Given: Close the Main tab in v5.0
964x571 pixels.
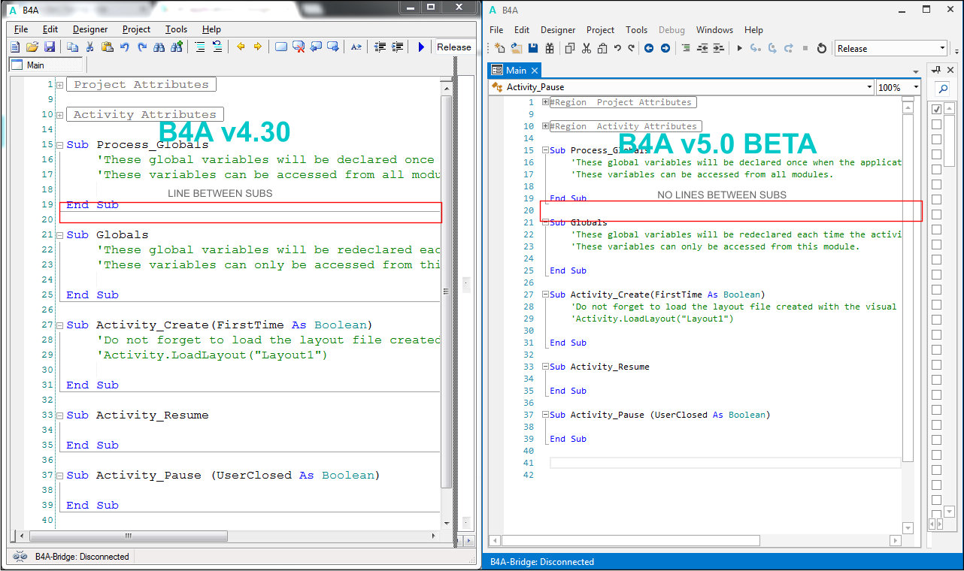Looking at the screenshot, I should [x=535, y=70].
